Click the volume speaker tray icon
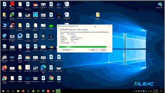The width and height of the screenshot is (165, 93). tap(151, 91)
